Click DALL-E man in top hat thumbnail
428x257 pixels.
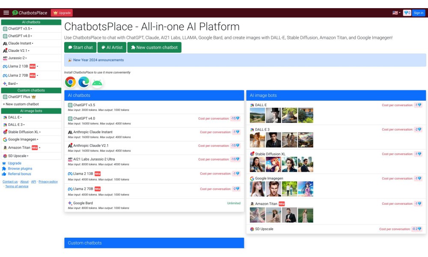click(273, 115)
